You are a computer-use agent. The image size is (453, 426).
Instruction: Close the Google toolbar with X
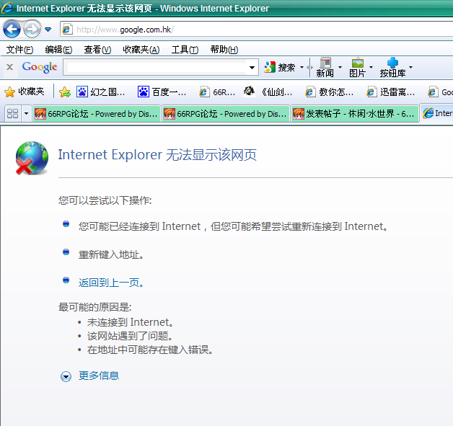click(x=9, y=67)
